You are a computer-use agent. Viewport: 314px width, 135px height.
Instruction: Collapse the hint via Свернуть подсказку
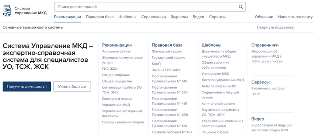[x=275, y=27]
